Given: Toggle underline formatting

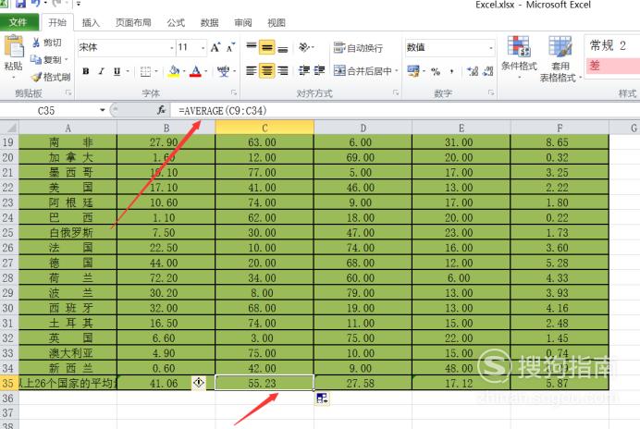Looking at the screenshot, I should pyautogui.click(x=117, y=71).
